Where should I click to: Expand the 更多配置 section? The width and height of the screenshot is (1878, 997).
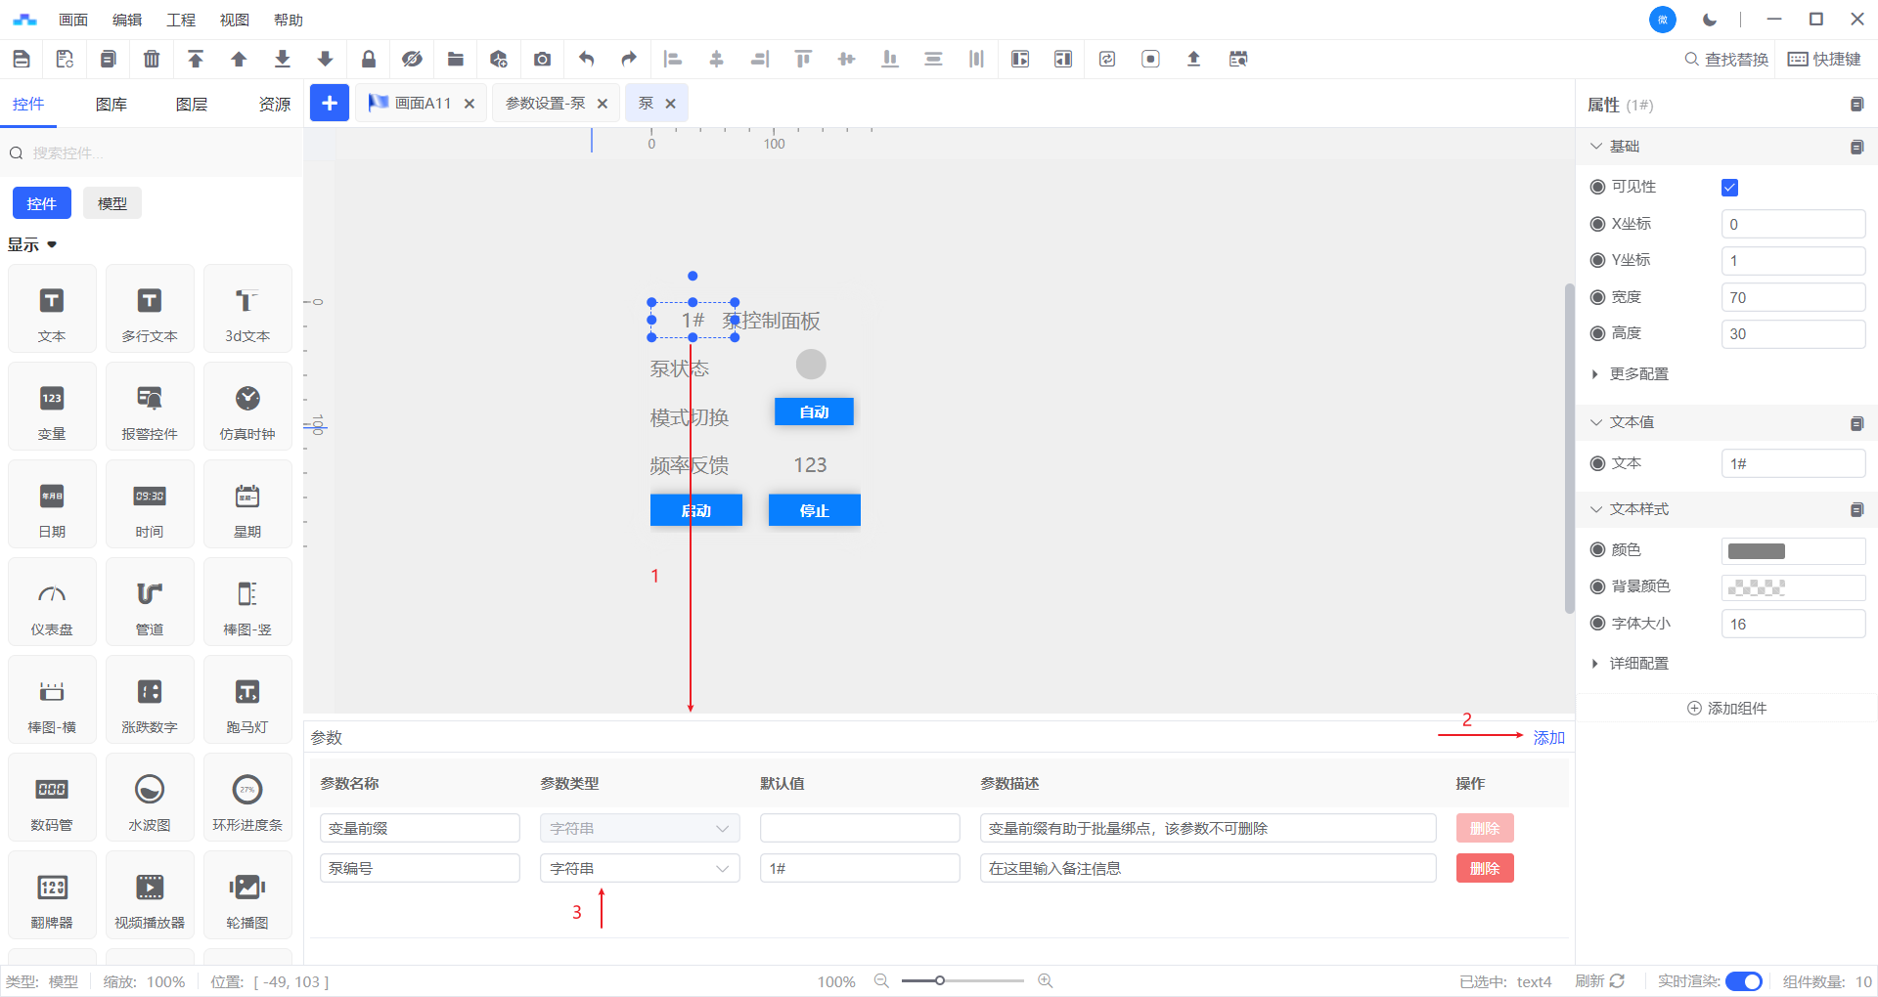point(1638,374)
